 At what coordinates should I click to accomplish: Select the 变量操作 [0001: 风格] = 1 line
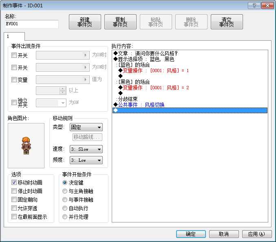[x=190, y=70]
